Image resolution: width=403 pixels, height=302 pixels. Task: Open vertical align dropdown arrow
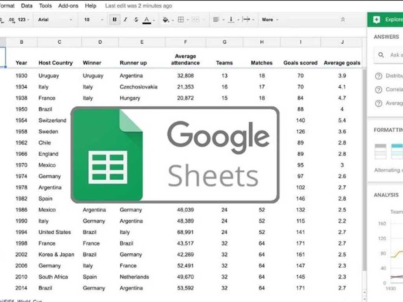click(x=238, y=20)
